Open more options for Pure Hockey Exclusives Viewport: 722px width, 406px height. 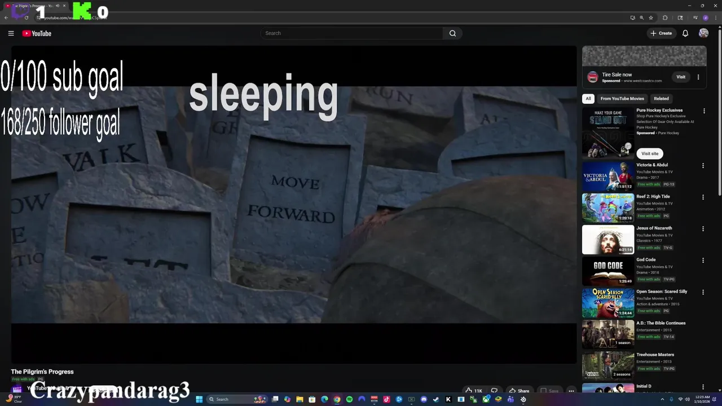(x=703, y=112)
